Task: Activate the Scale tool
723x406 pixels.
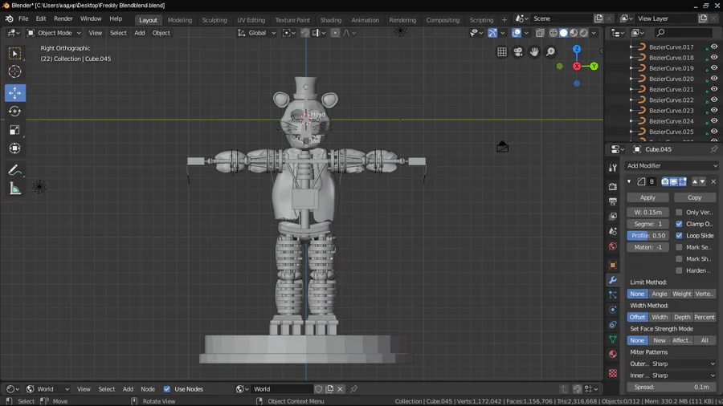Action: click(x=14, y=130)
